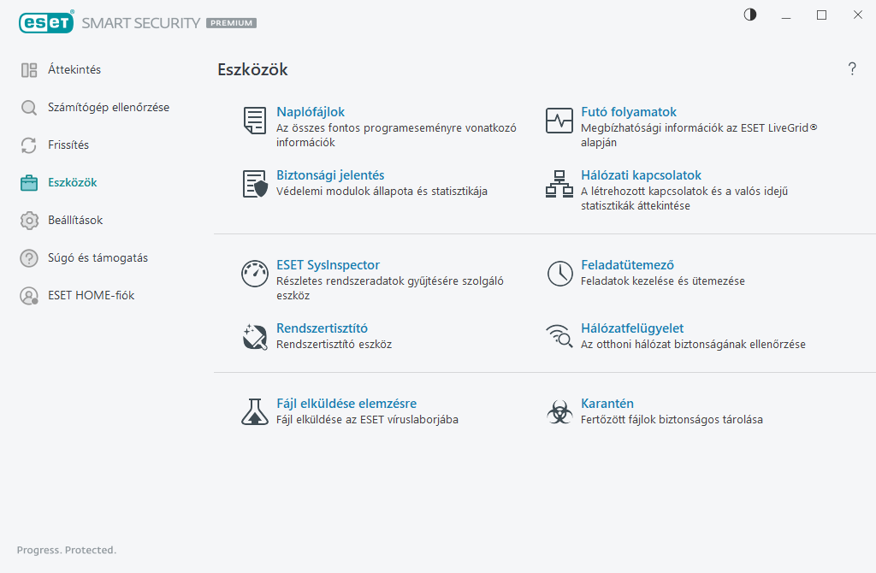Click the ESET SysInspector gauge icon
The height and width of the screenshot is (573, 876).
254,274
